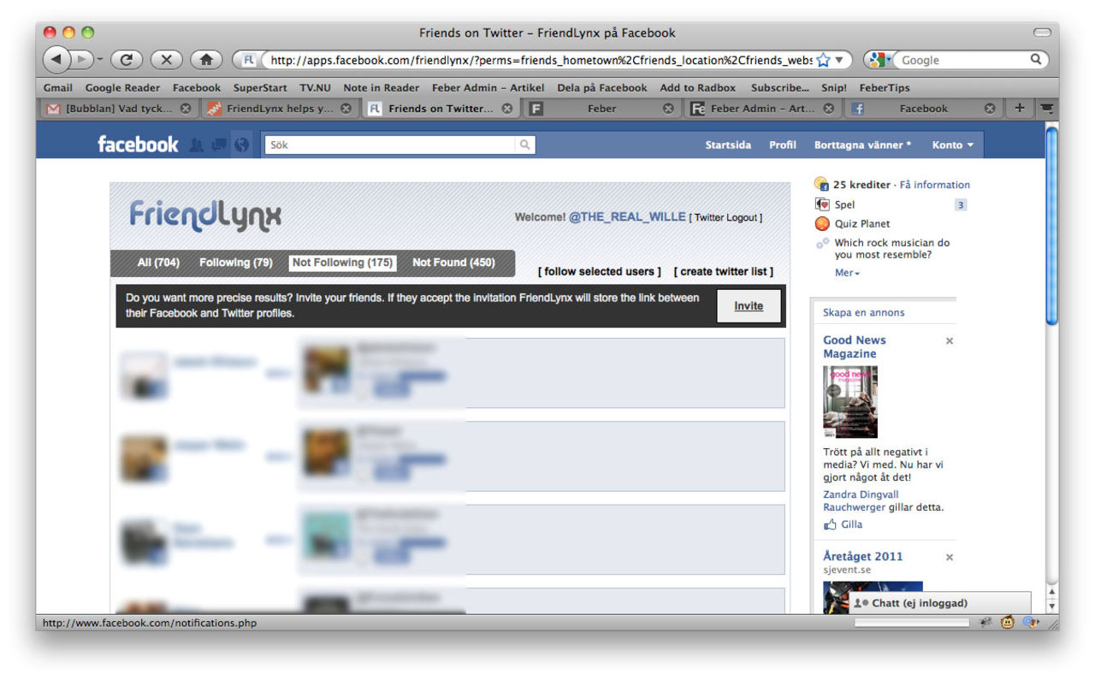This screenshot has width=1095, height=680.
Task: Click the site identity icon in address bar
Action: (x=249, y=60)
